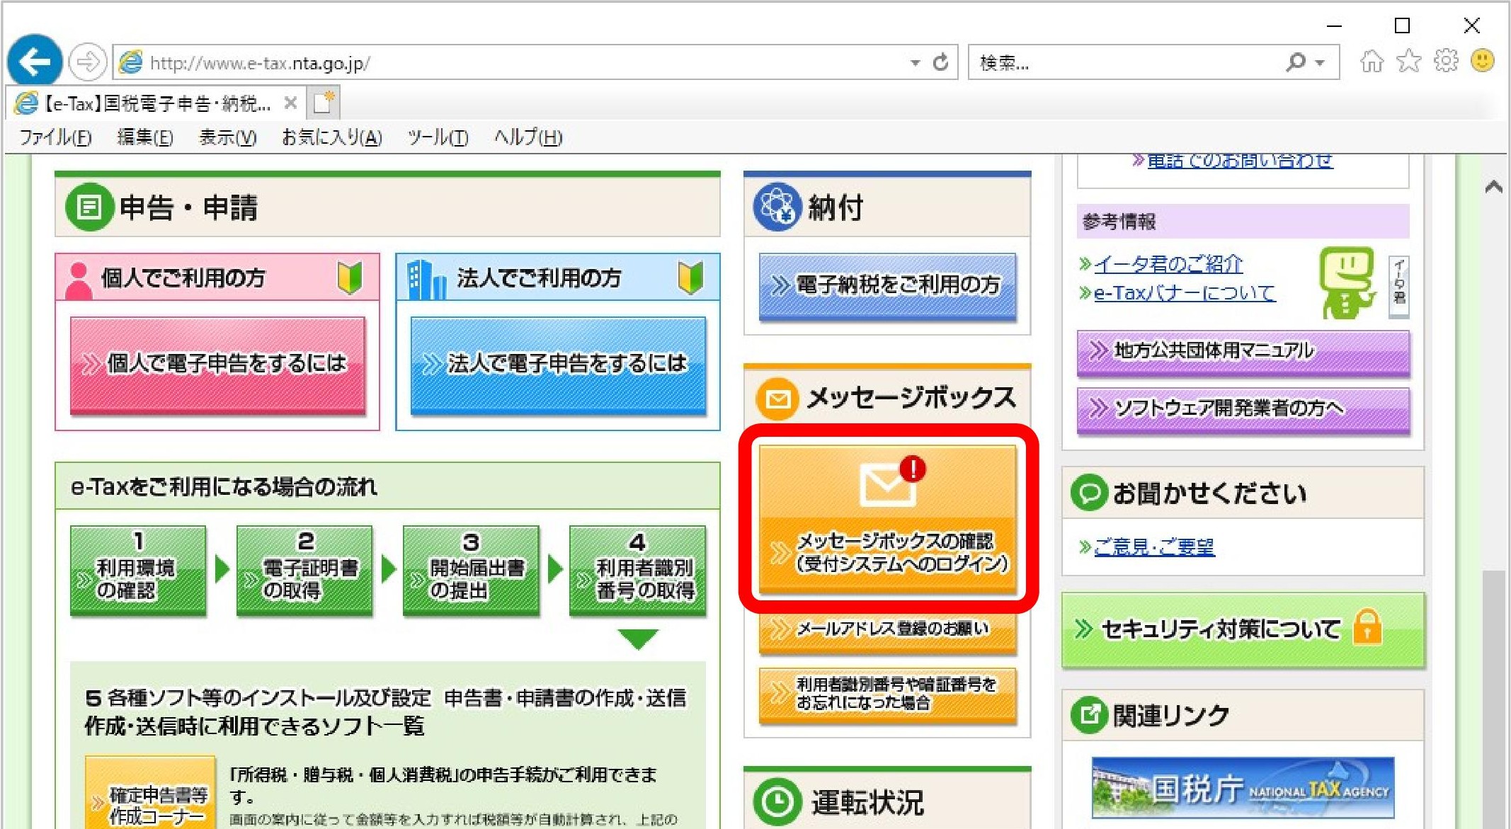Image resolution: width=1511 pixels, height=829 pixels.
Task: Open the イータ君のご紹介 link
Action: point(1168,264)
